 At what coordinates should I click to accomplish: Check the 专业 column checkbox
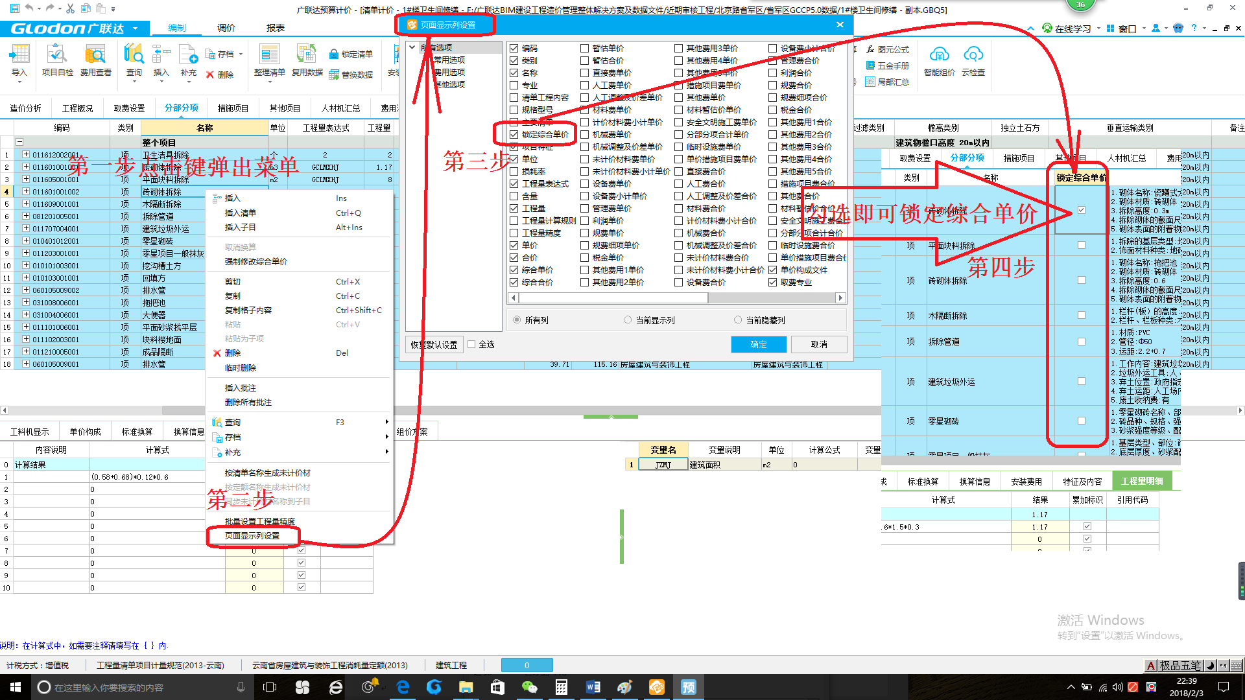pos(514,86)
